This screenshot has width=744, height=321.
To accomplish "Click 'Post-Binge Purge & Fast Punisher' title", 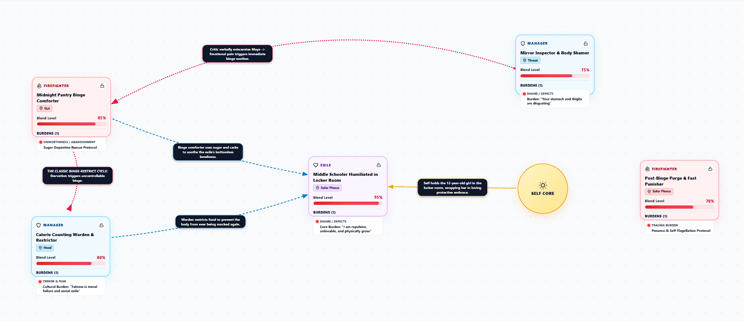I will [x=671, y=181].
